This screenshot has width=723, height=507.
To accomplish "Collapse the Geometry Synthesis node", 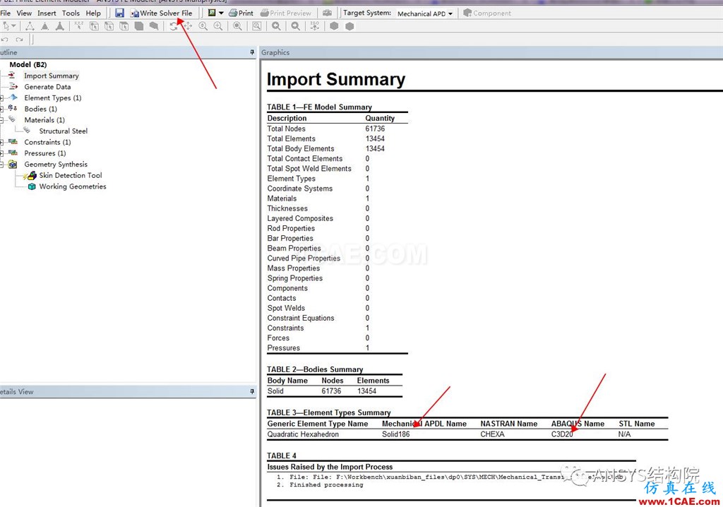I will (x=2, y=165).
